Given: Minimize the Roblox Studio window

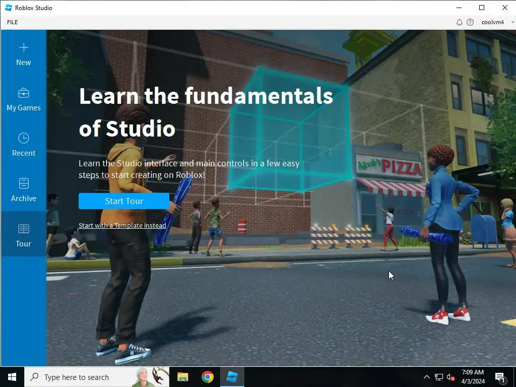Looking at the screenshot, I should click(x=460, y=8).
